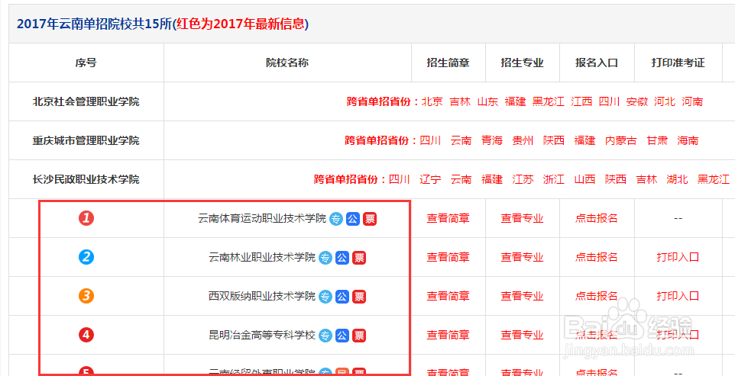The height and width of the screenshot is (376, 735).
Task: Select 贵州 in 重庆城市管理职业学院 row
Action: pos(523,140)
